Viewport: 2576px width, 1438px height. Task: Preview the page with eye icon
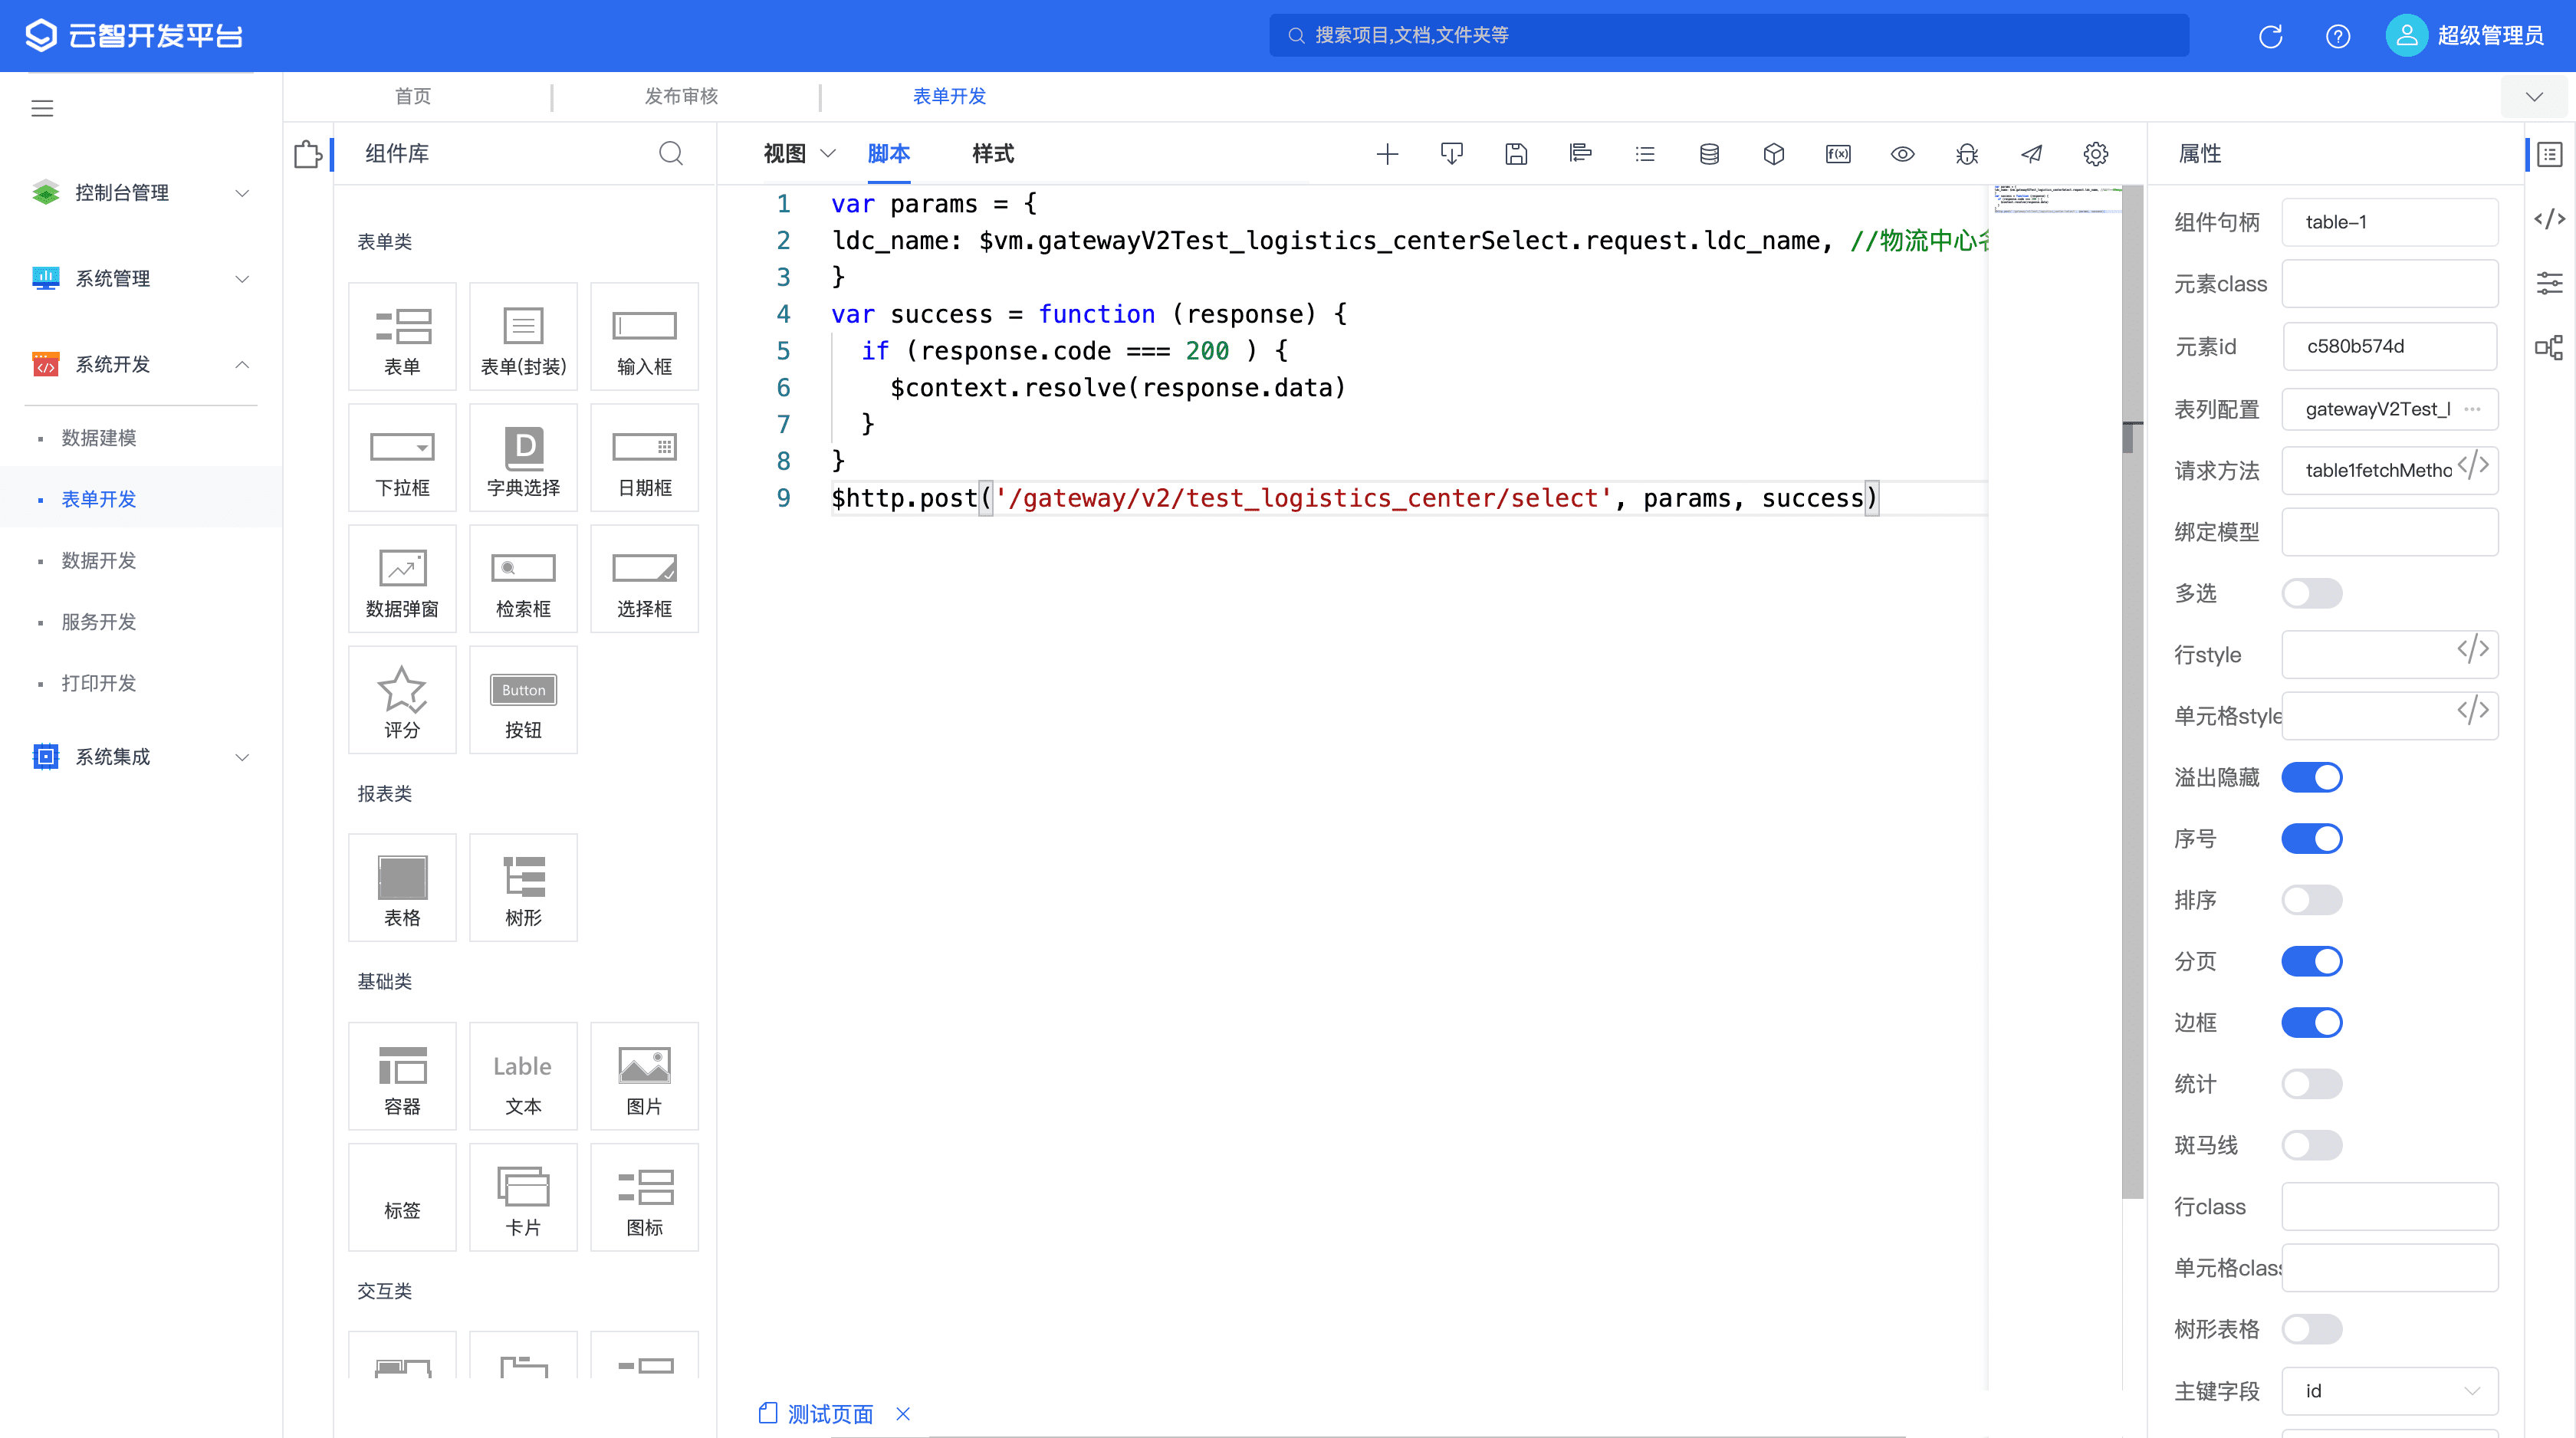point(1903,154)
